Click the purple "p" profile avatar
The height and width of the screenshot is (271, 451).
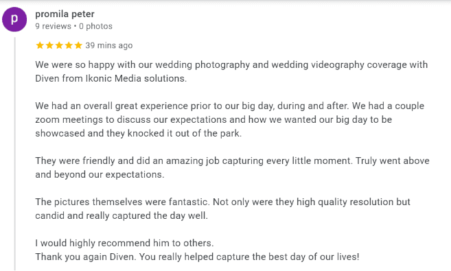click(14, 19)
